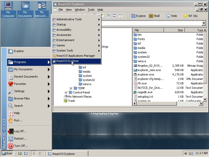Click the Start button
Screen dimensions: 209x157
pyautogui.click(x=7, y=154)
